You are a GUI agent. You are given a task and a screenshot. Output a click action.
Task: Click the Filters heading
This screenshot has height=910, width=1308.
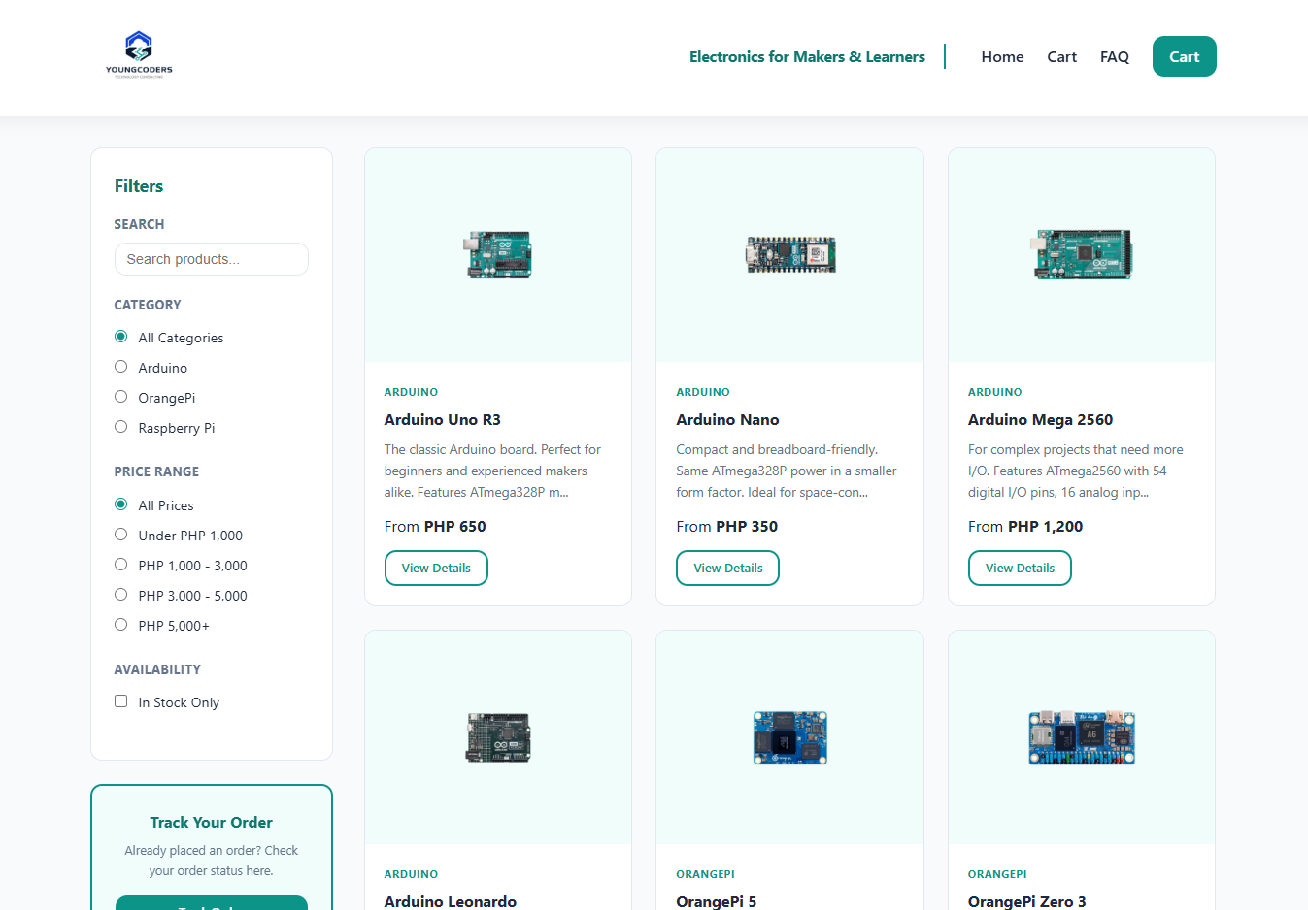(139, 186)
